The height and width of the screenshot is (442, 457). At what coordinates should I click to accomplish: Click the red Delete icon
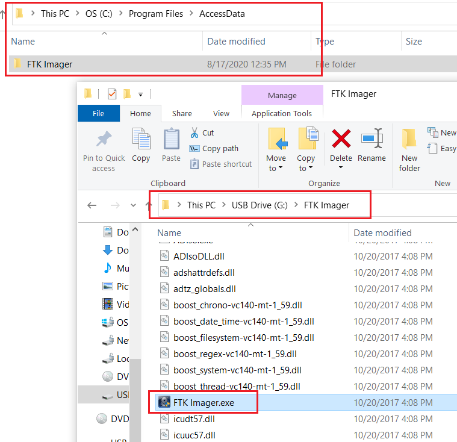pyautogui.click(x=341, y=139)
